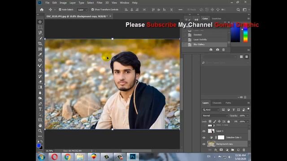The width and height of the screenshot is (287, 161).
Task: Select the Rectangular Marquee tool
Action: coord(40,27)
